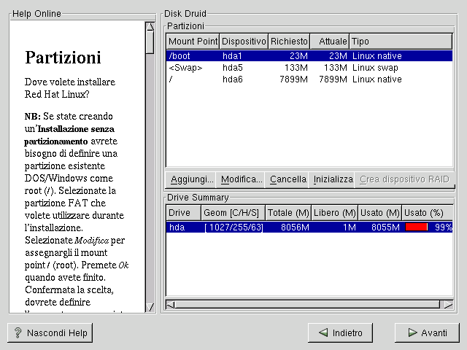Select the root hda6 partition row
The width and height of the screenshot is (467, 350).
[x=309, y=79]
